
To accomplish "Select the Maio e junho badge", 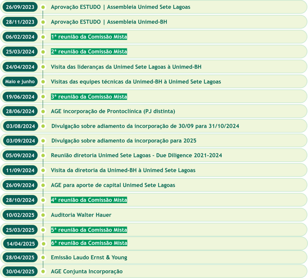I will tap(20, 82).
